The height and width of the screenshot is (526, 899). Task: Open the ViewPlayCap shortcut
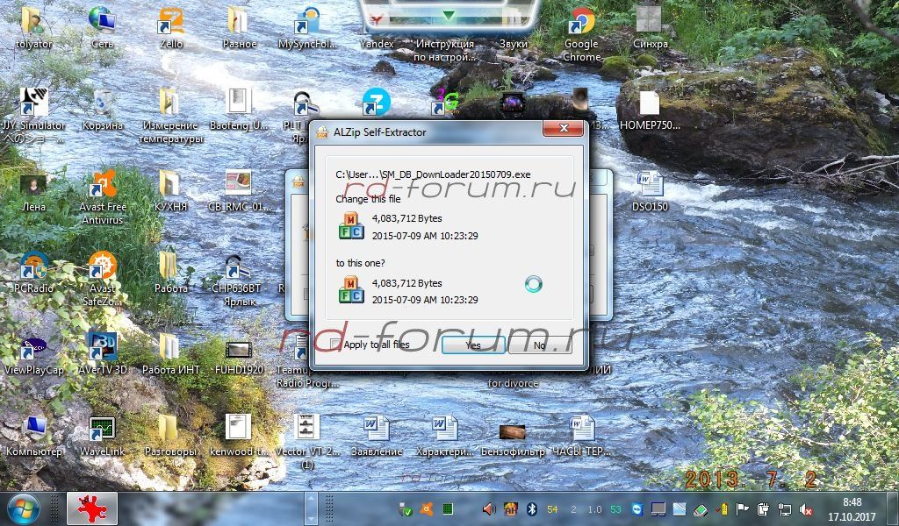(34, 348)
